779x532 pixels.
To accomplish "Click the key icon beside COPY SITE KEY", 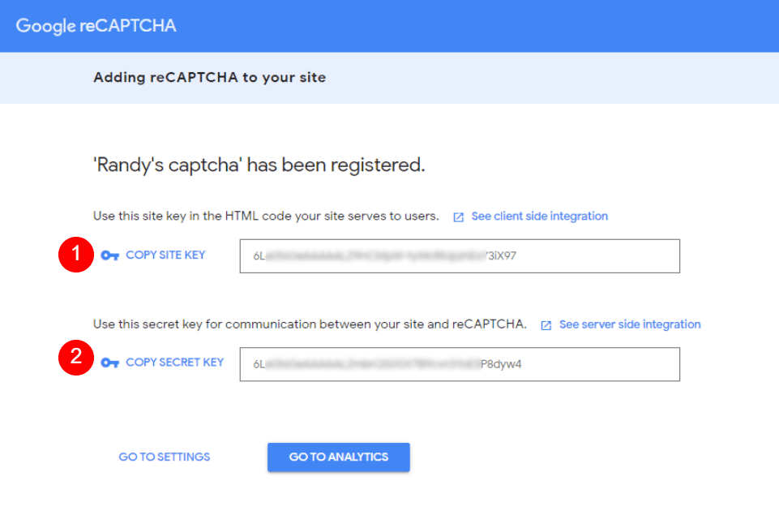I will point(111,254).
